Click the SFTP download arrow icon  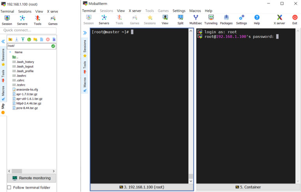pyautogui.click(x=17, y=40)
